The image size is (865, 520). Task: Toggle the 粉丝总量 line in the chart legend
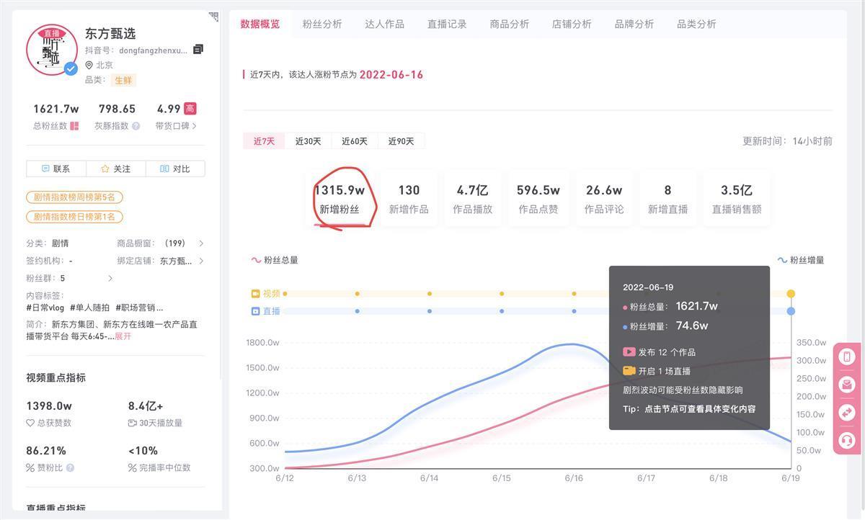click(x=275, y=260)
